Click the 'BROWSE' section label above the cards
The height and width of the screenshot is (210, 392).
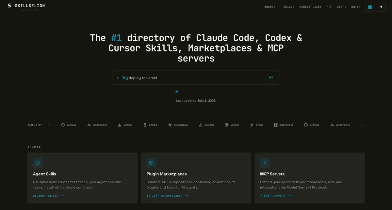[x=34, y=147]
